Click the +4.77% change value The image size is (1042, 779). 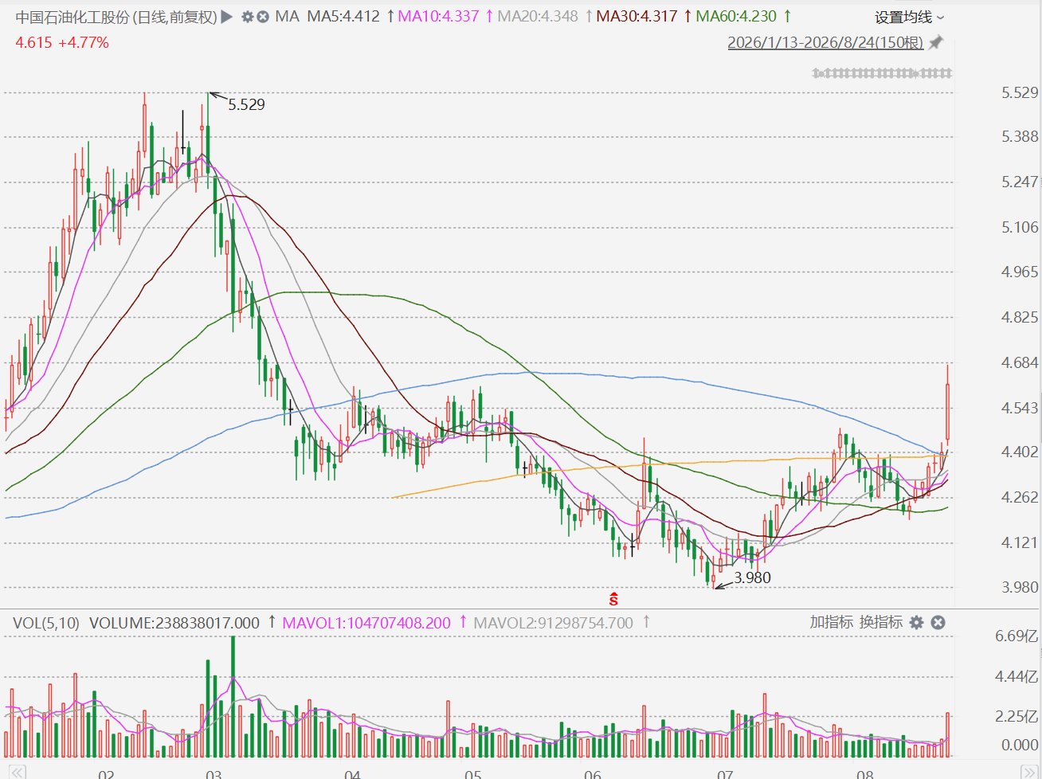click(x=84, y=42)
